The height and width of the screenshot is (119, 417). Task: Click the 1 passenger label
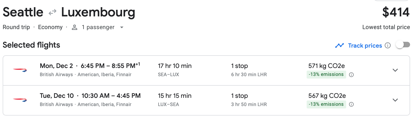[x=98, y=27]
